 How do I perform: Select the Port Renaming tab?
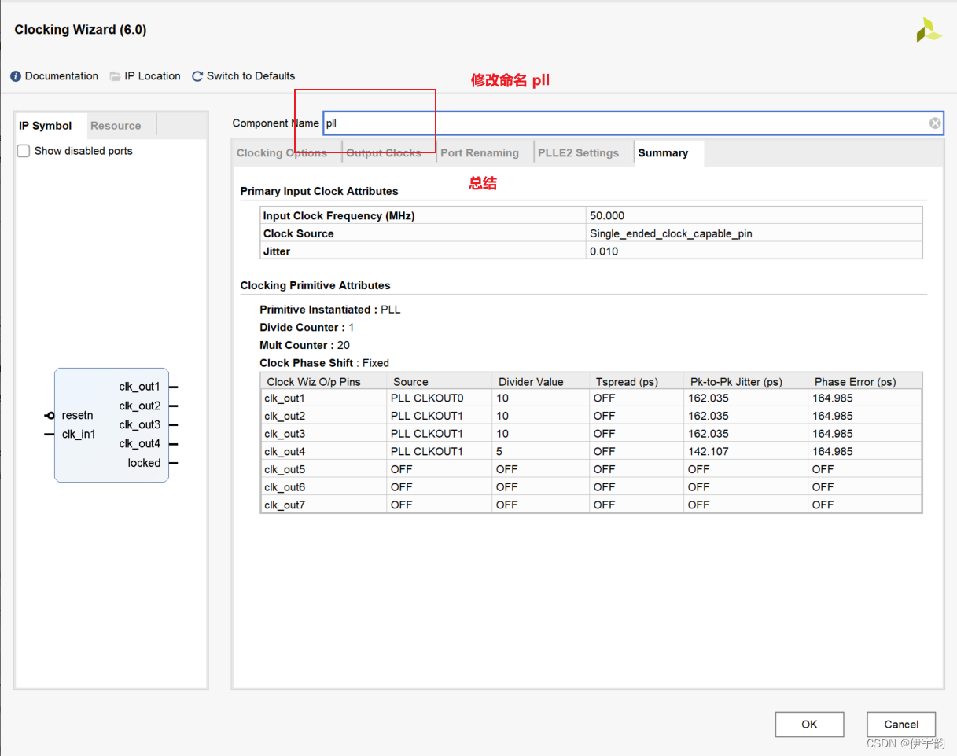coord(480,153)
